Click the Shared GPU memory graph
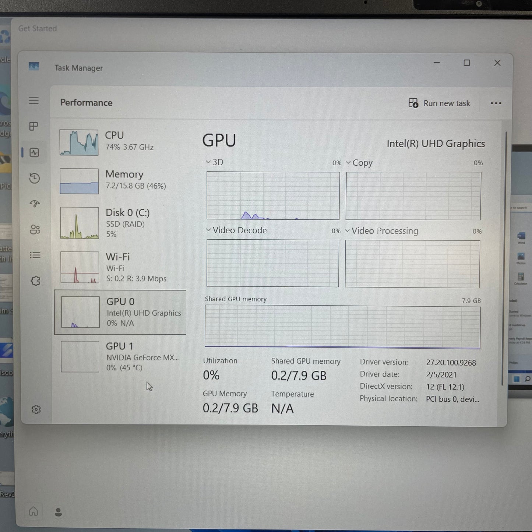The image size is (532, 532). tap(342, 327)
